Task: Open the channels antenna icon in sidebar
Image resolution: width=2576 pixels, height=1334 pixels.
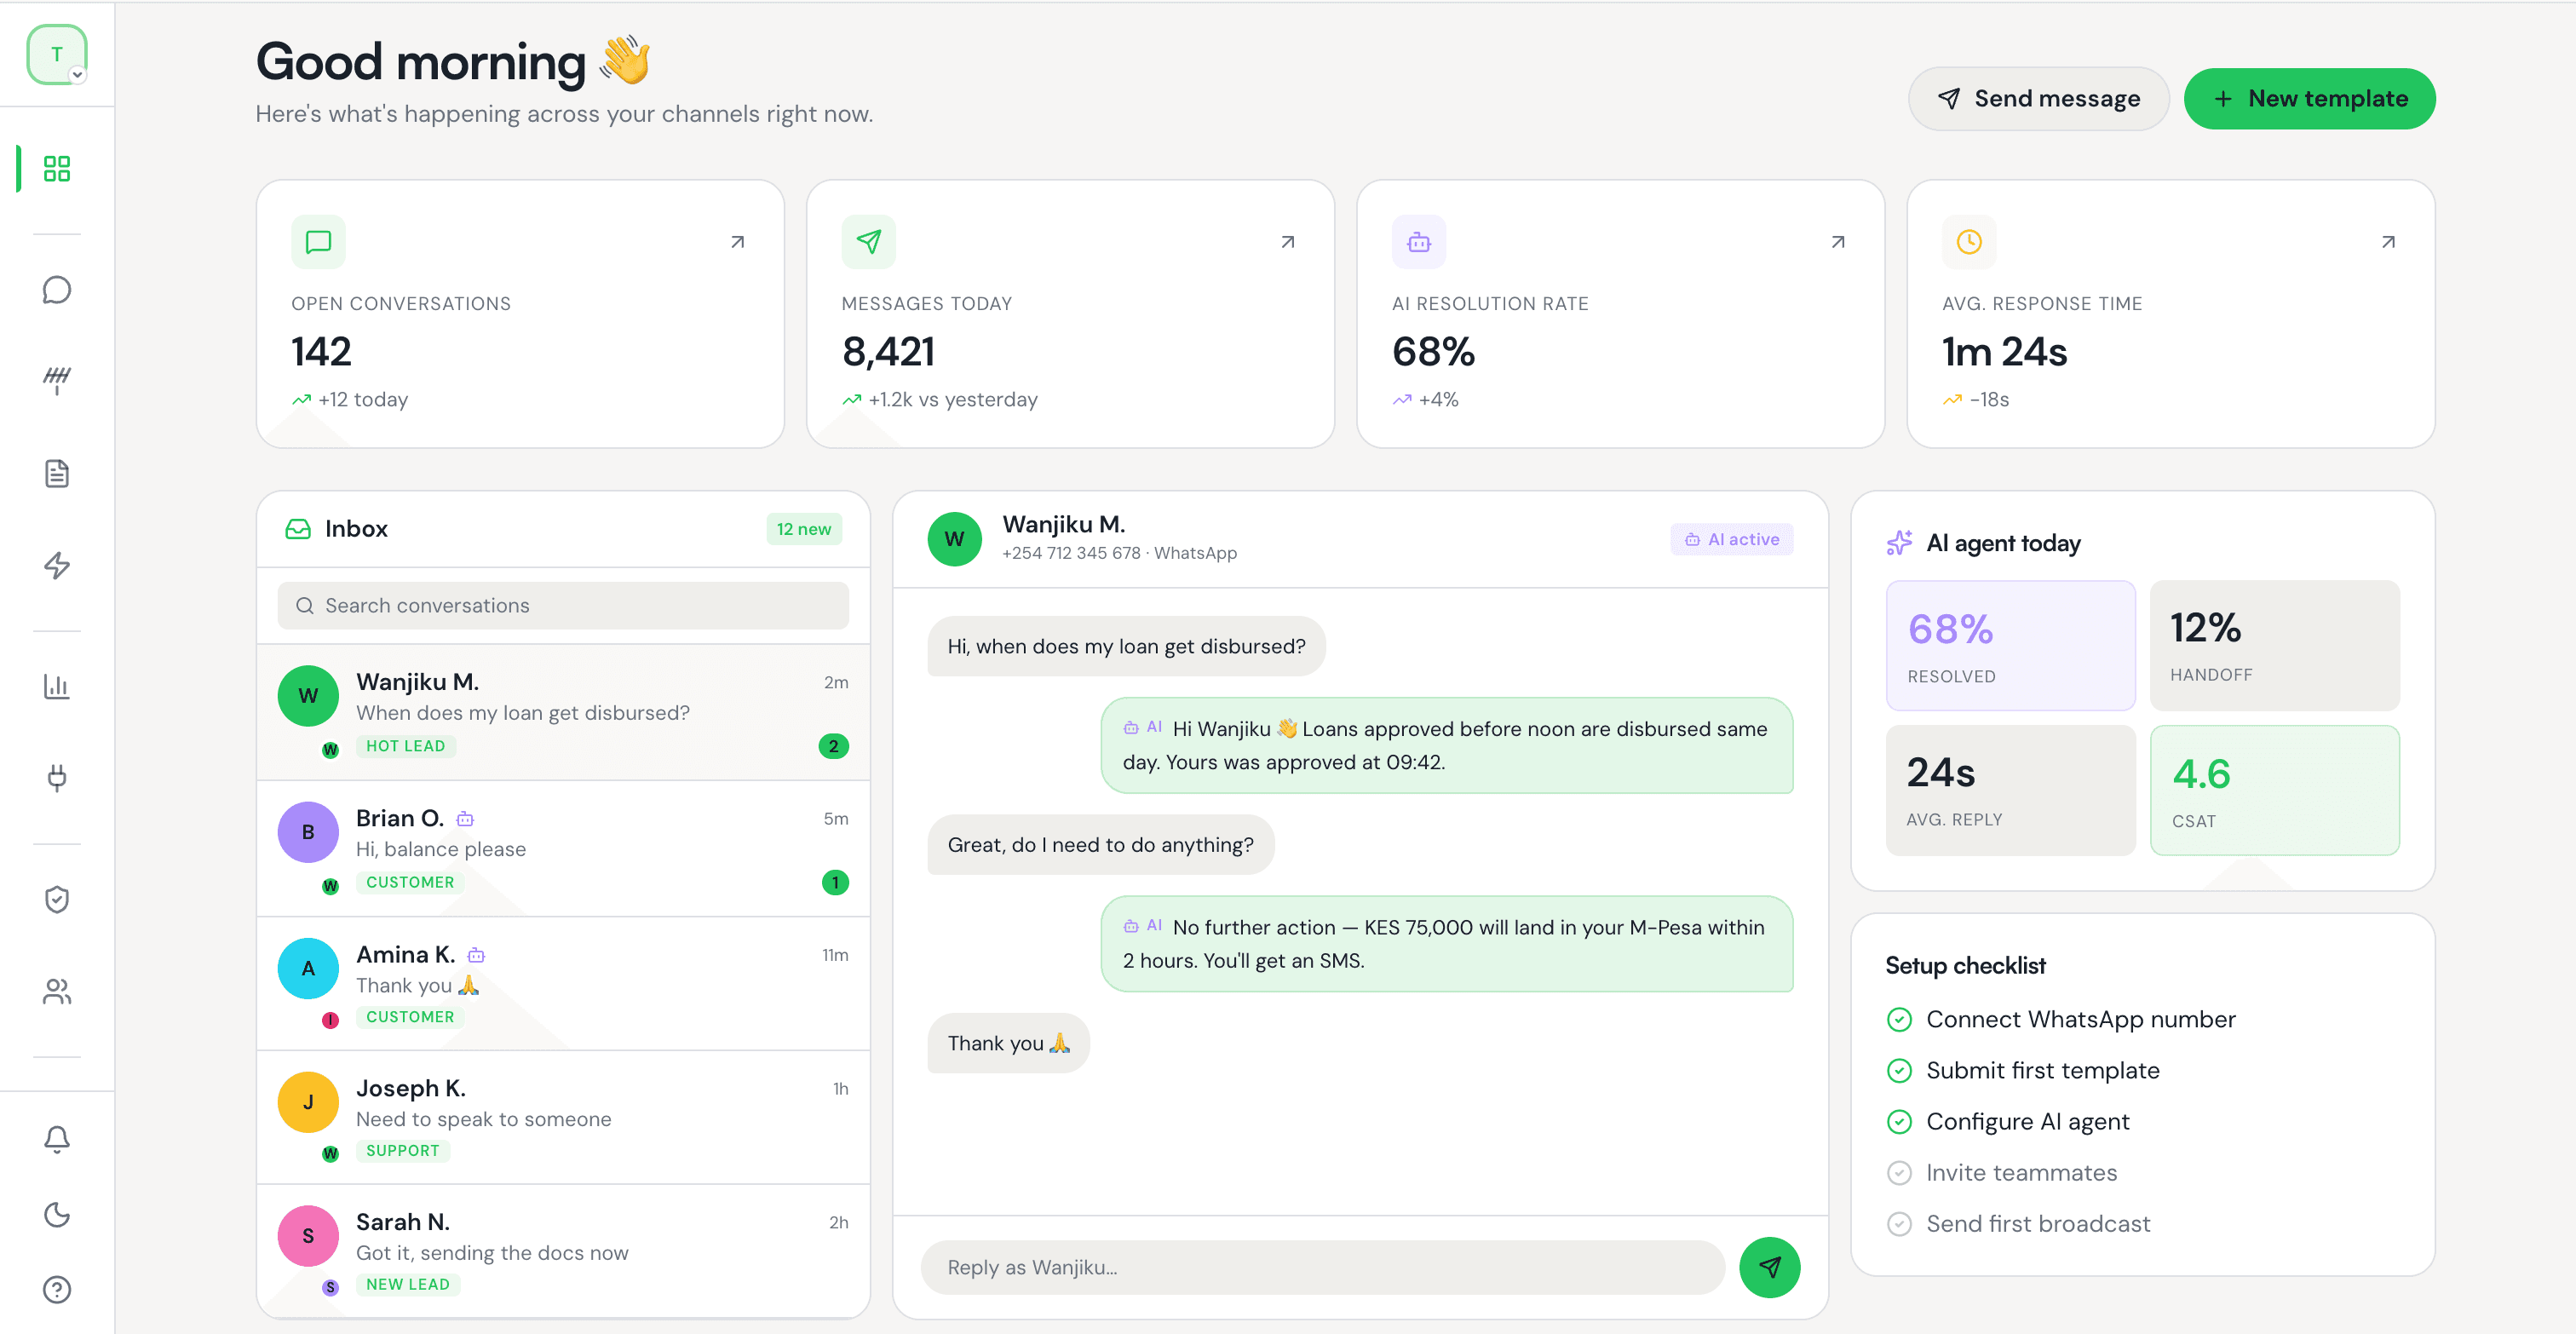Action: point(57,380)
